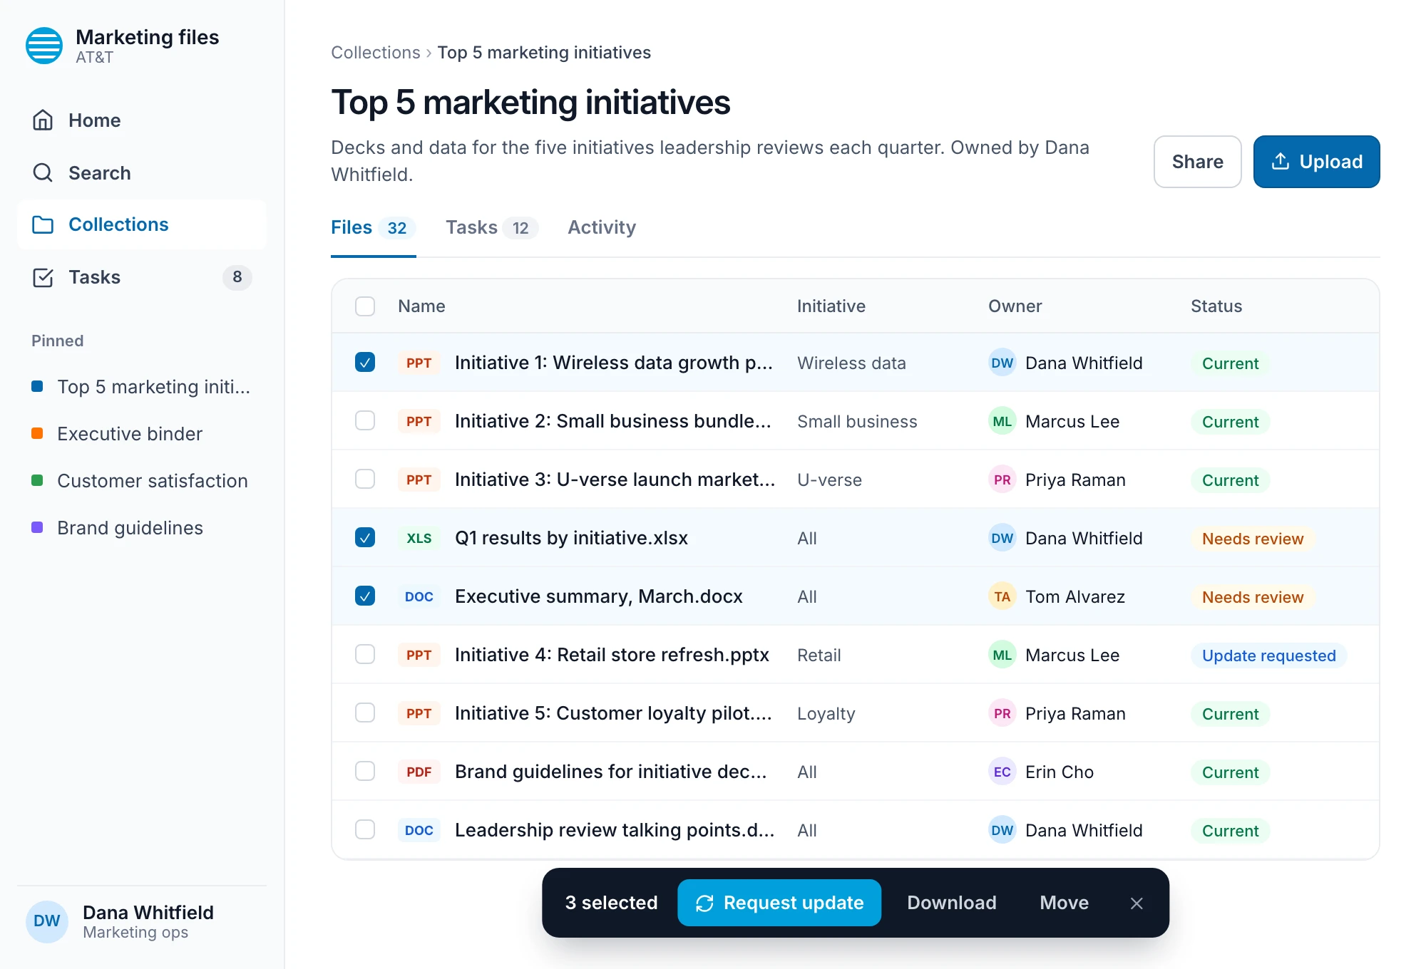Click the DW avatar in the sidebar footer
This screenshot has height=969, width=1426.
click(47, 921)
